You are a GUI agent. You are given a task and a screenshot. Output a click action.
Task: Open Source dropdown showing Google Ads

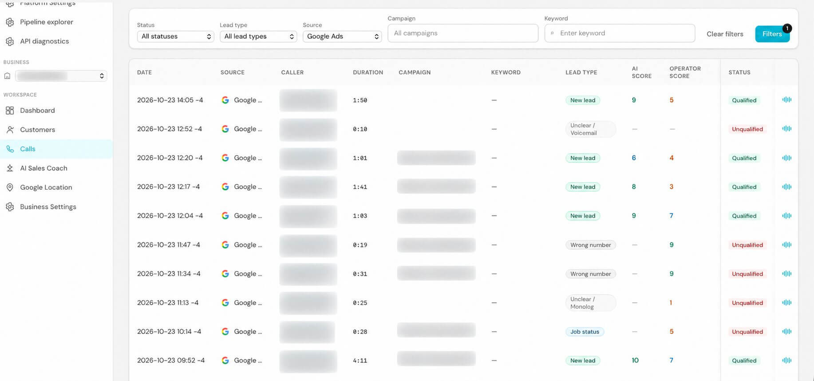point(342,36)
